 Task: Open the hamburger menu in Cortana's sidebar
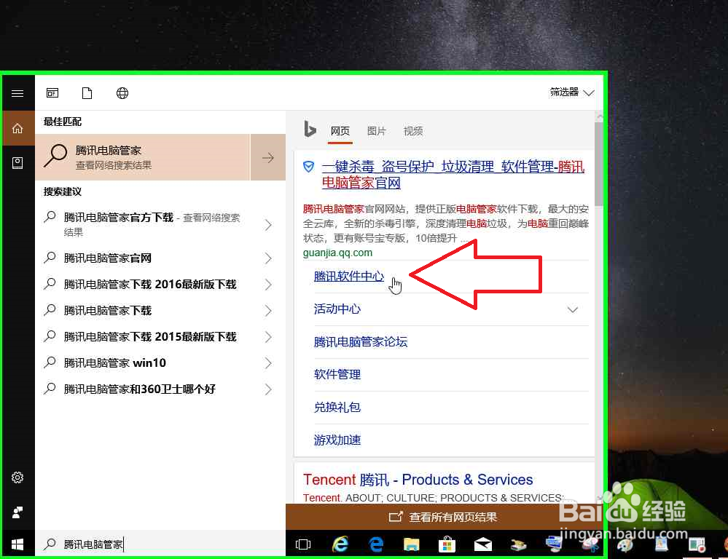click(x=18, y=93)
